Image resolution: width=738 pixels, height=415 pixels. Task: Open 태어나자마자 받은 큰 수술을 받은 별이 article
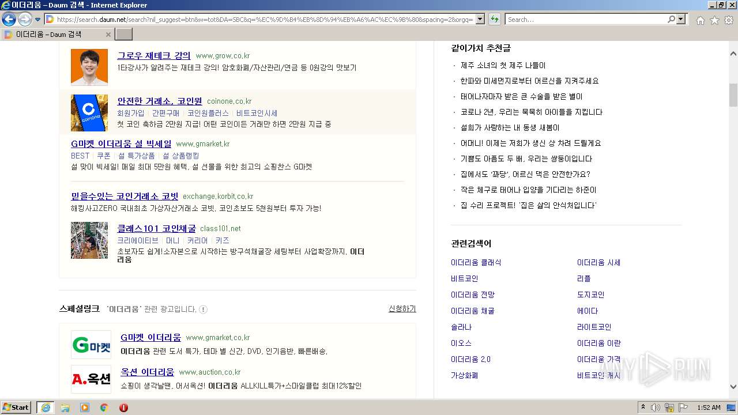pos(521,97)
